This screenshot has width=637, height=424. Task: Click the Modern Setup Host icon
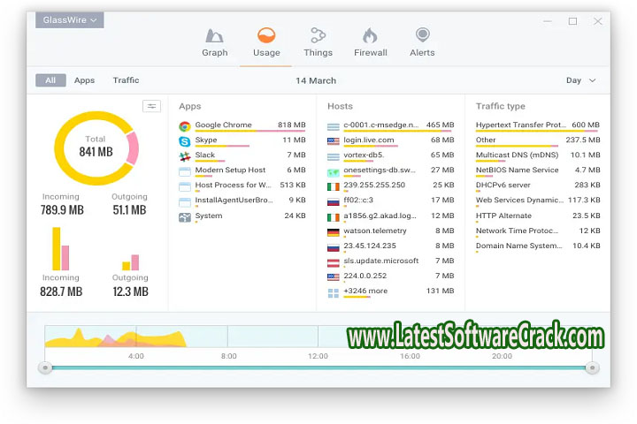185,171
